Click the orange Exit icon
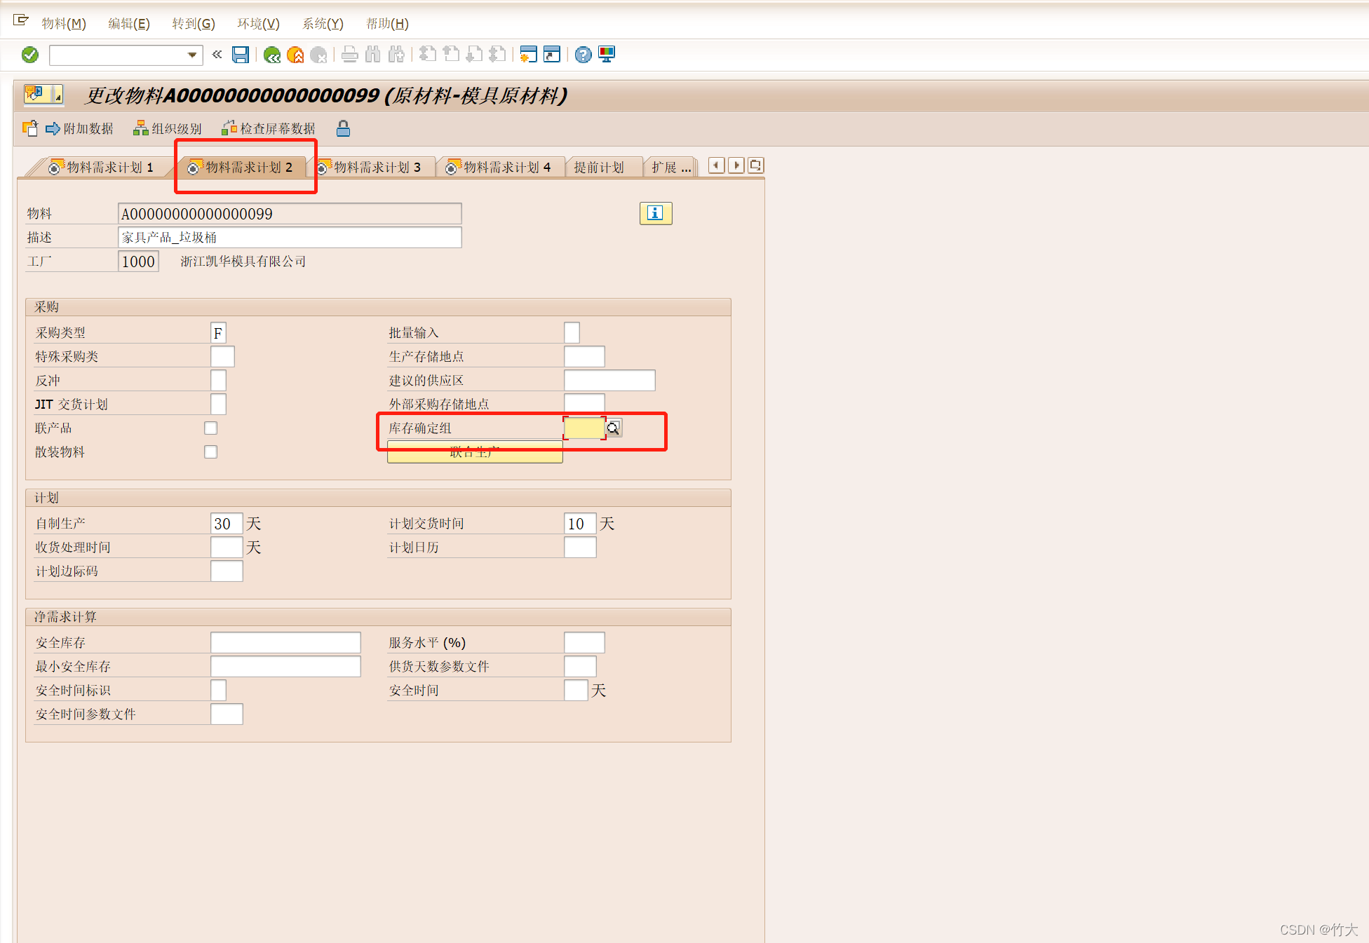1369x943 pixels. 295,55
